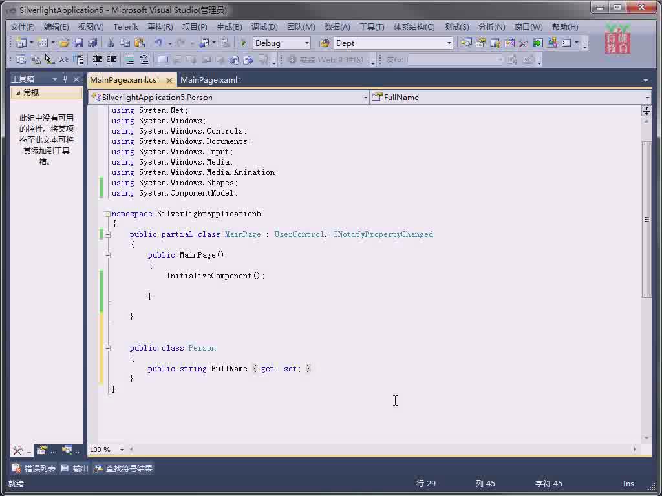The width and height of the screenshot is (662, 496).
Task: Click the Find in Files icon beside the Dept box
Action: point(325,43)
